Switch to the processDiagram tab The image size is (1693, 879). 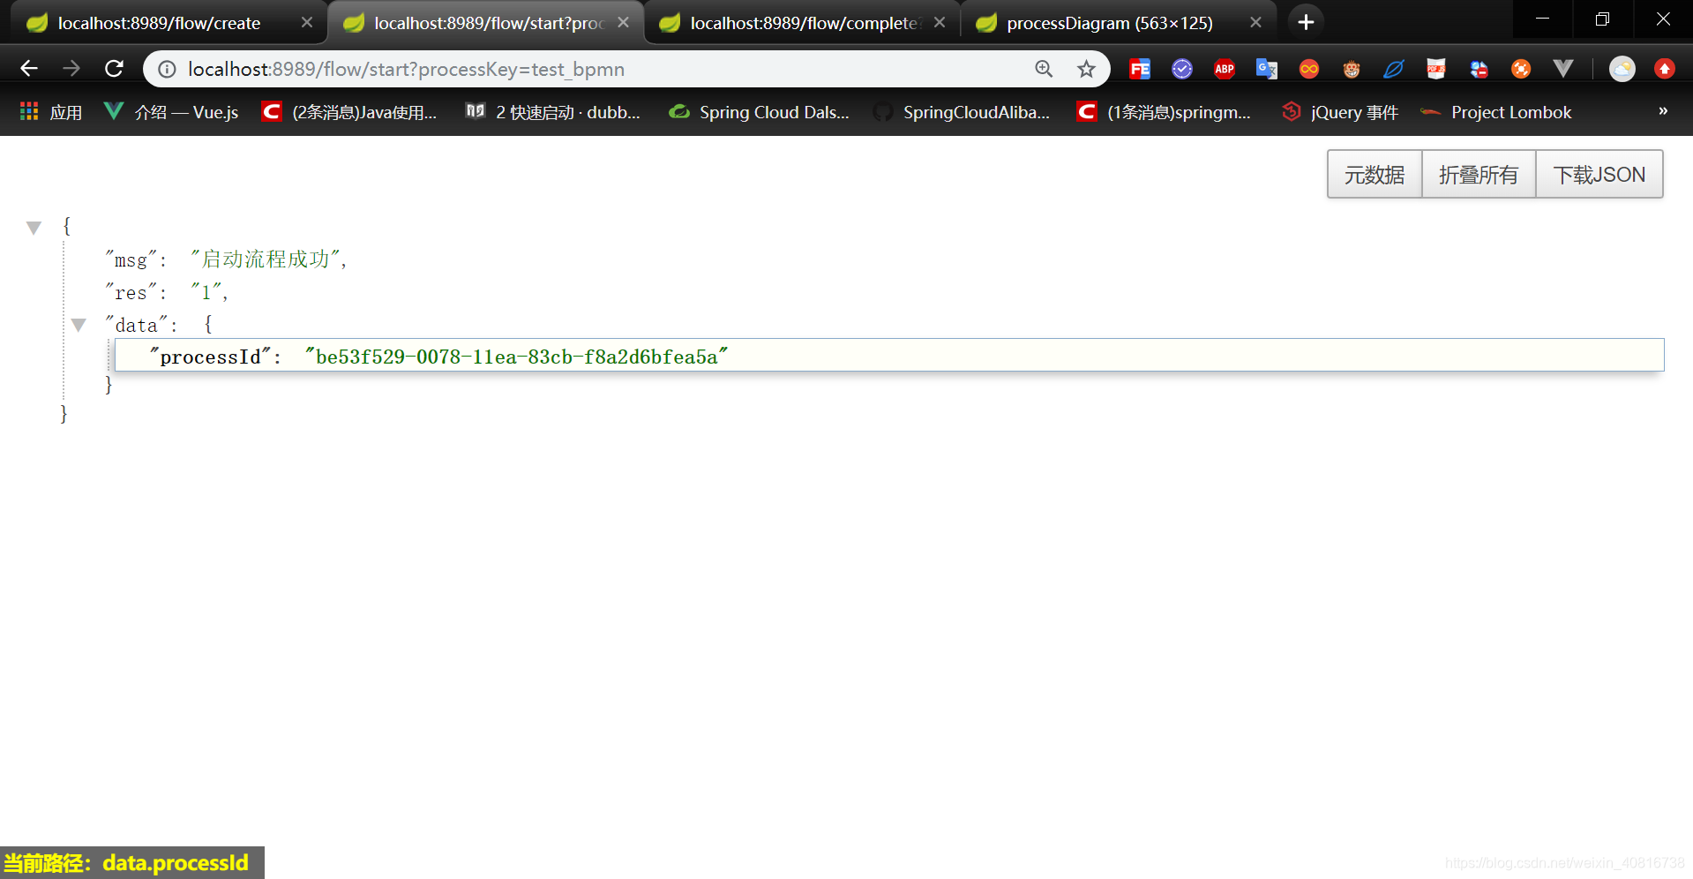point(1118,23)
